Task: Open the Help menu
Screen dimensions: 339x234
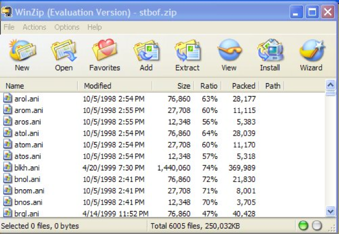Action: [94, 27]
